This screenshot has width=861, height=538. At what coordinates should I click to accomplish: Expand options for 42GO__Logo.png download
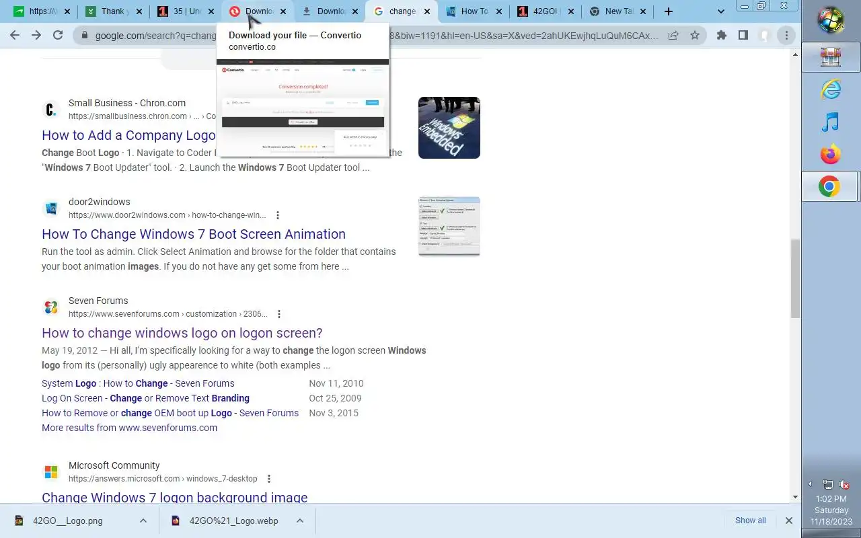[143, 521]
